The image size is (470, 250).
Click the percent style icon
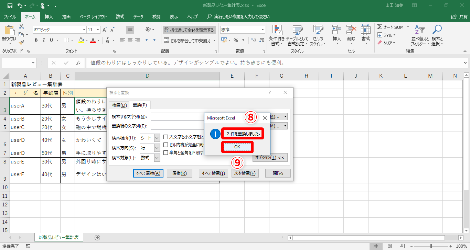236,40
